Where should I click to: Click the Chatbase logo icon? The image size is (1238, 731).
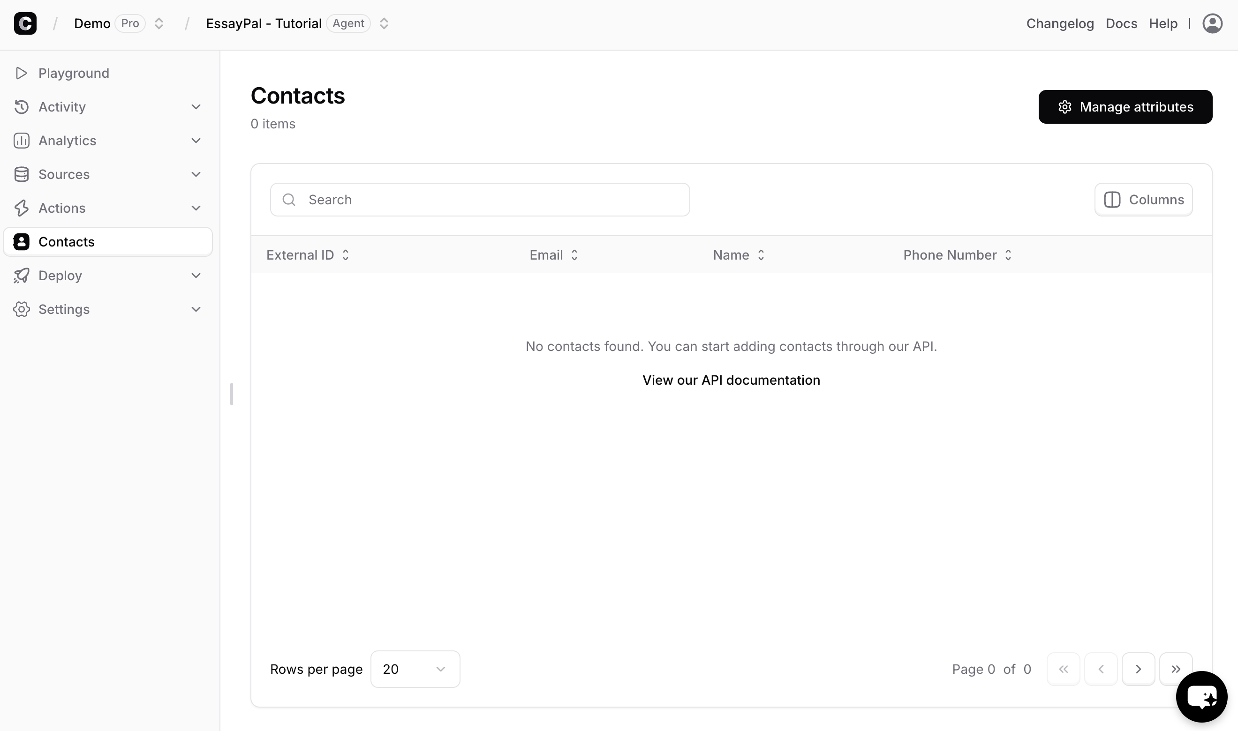coord(25,23)
